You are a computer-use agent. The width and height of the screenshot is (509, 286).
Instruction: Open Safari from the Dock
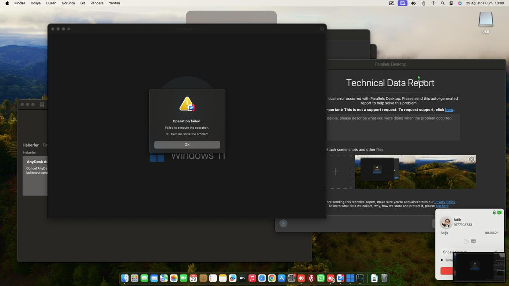(262, 278)
